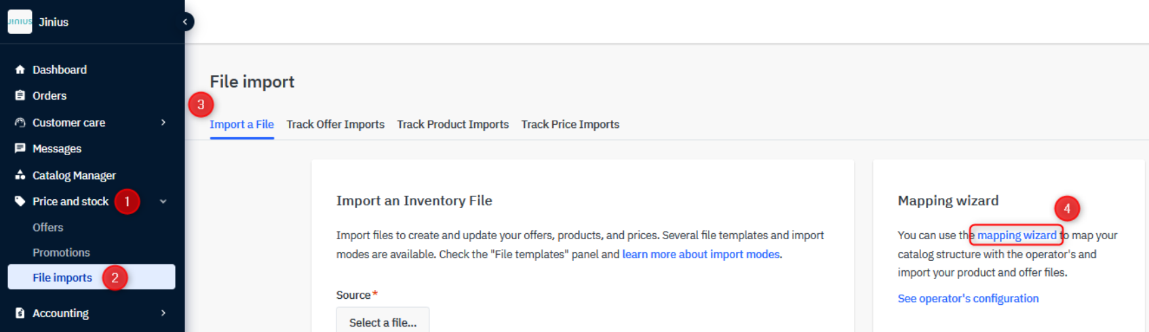The height and width of the screenshot is (332, 1149).
Task: Collapse the Price and stock section chevron
Action: coord(163,201)
